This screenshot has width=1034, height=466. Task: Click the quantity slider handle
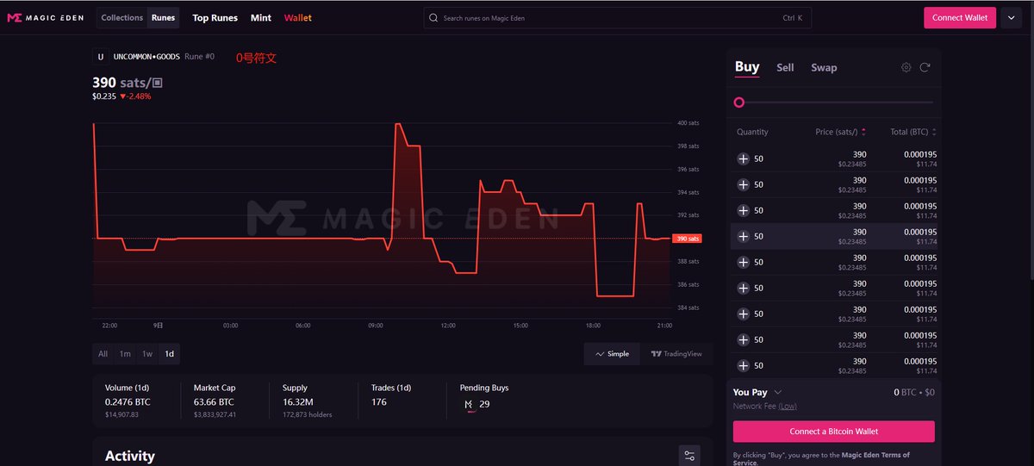tap(738, 103)
